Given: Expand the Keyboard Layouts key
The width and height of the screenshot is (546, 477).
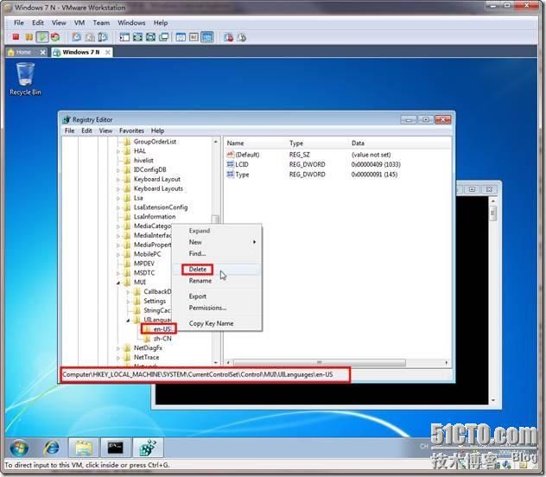Looking at the screenshot, I should click(118, 189).
